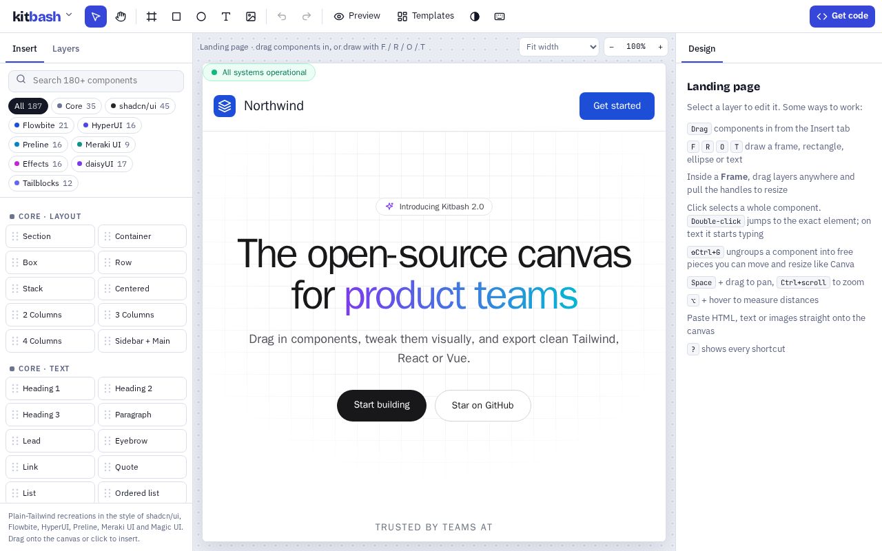Filter components by shadcn/ui
The height and width of the screenshot is (551, 882).
(x=140, y=106)
